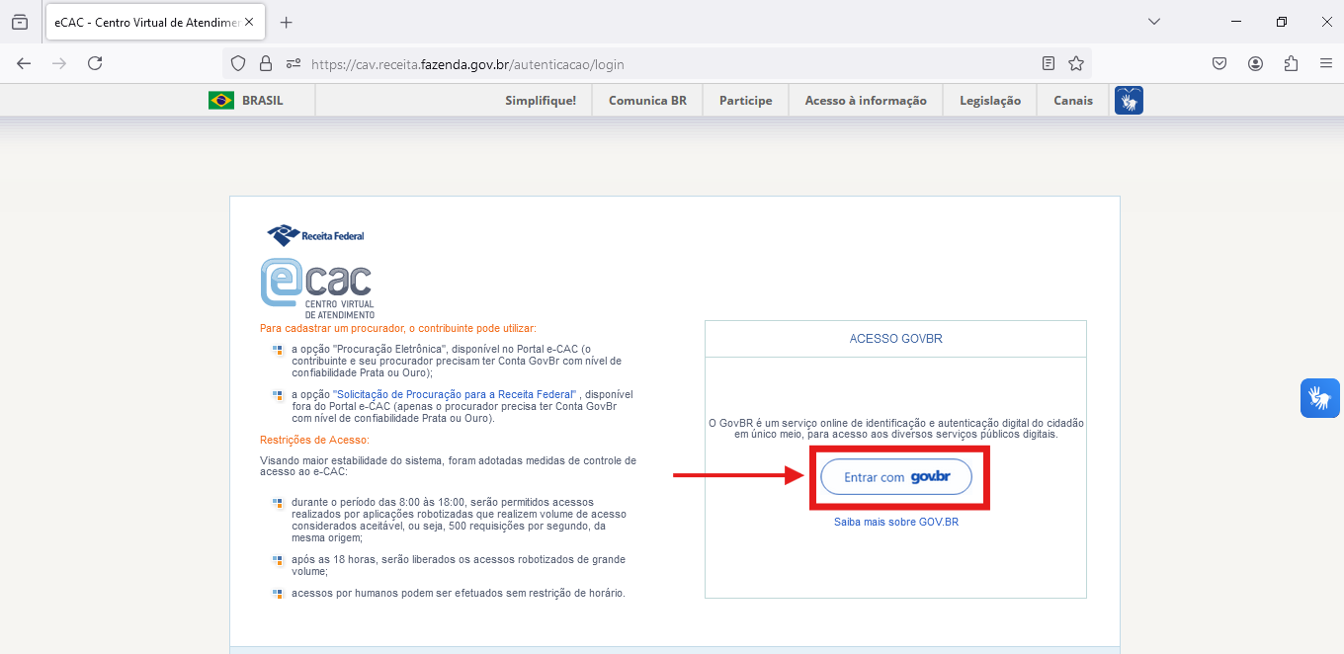
Task: Restore down the Firefox window
Action: (x=1282, y=22)
